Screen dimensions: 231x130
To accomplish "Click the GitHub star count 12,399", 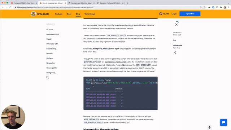I will click(166, 14).
